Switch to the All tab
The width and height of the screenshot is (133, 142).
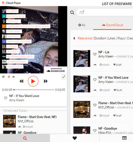(x=82, y=25)
